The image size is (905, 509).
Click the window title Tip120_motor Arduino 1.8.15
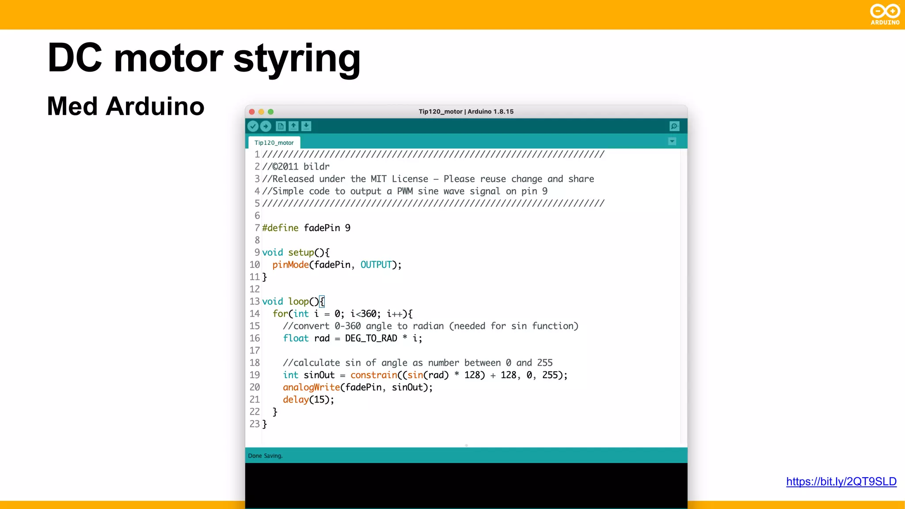click(x=466, y=112)
